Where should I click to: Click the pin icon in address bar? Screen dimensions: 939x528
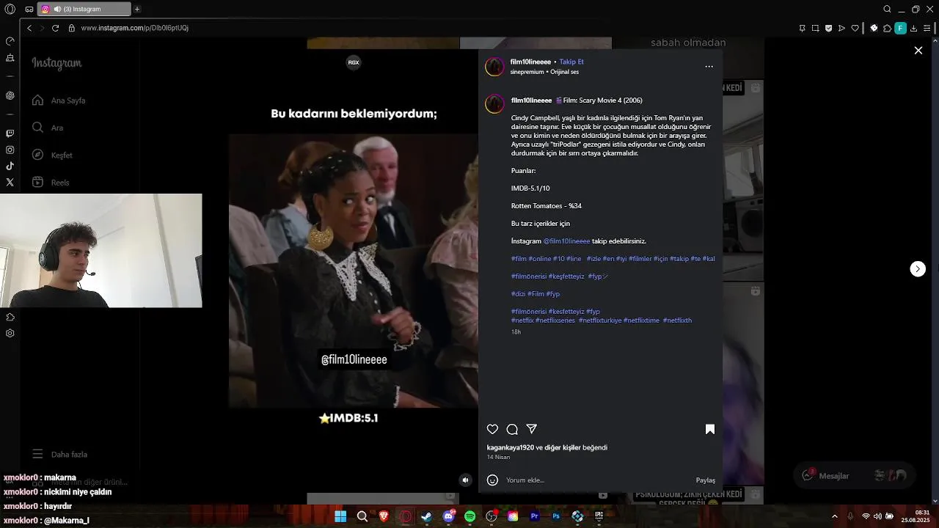point(802,28)
